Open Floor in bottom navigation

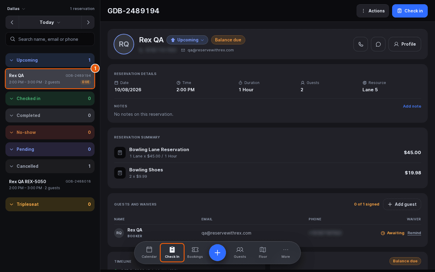[263, 253]
